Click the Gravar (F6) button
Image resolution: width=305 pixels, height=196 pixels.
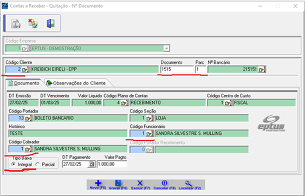[118, 185]
